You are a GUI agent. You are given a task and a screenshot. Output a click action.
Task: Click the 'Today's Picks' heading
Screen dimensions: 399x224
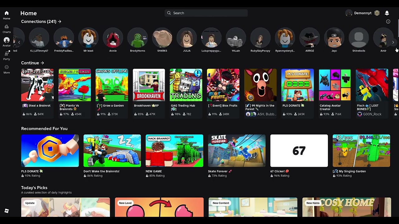34,188
